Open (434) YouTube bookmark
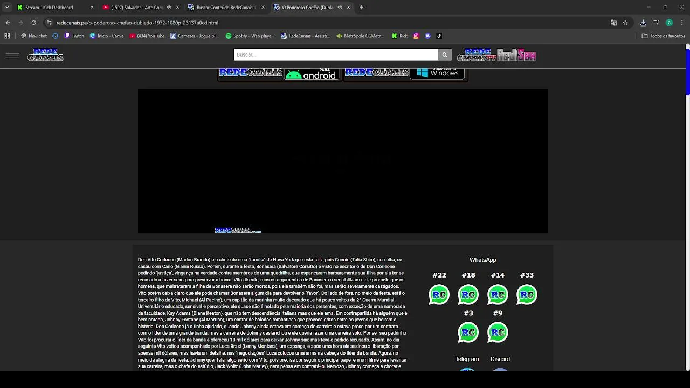 click(147, 36)
